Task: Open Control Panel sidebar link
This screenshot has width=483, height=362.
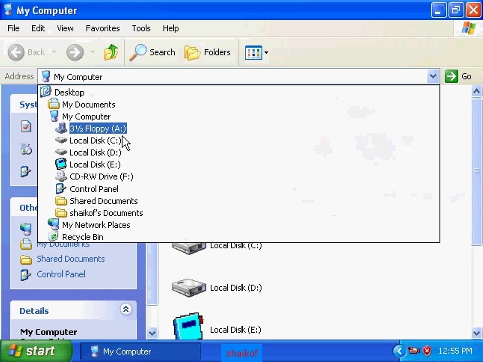Action: [61, 274]
